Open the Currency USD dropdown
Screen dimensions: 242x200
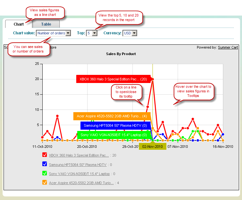130,33
